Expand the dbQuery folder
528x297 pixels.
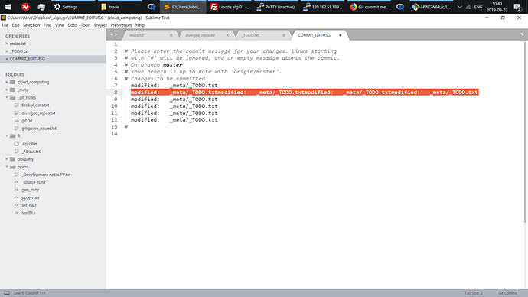point(7,159)
